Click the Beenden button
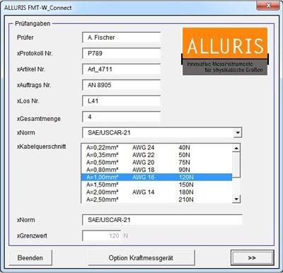Screen dimensions: 283x273 click(30, 258)
